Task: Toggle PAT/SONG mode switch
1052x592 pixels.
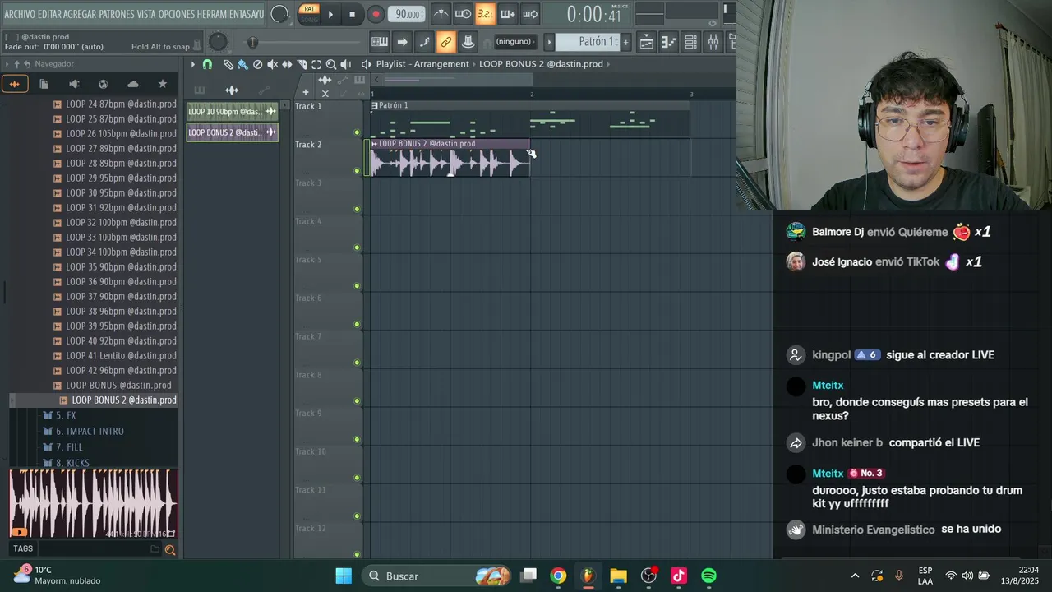Action: click(x=309, y=14)
